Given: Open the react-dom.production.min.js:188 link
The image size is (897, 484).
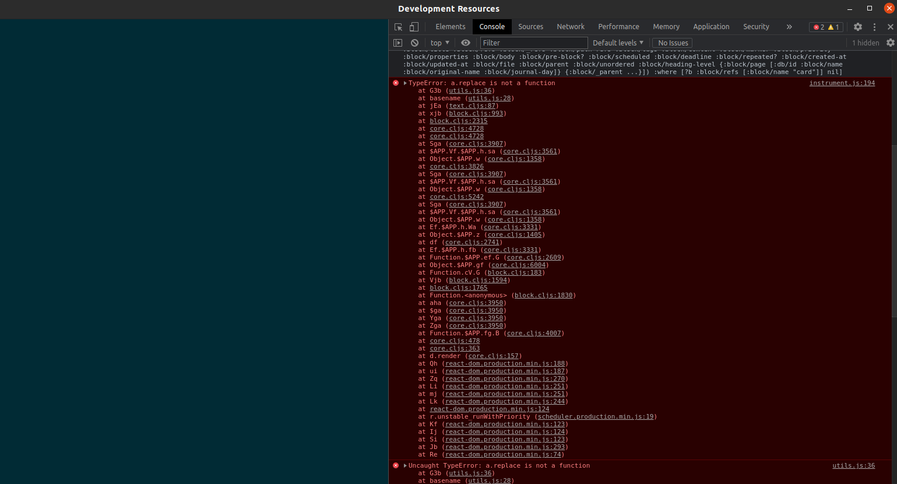Looking at the screenshot, I should point(505,364).
